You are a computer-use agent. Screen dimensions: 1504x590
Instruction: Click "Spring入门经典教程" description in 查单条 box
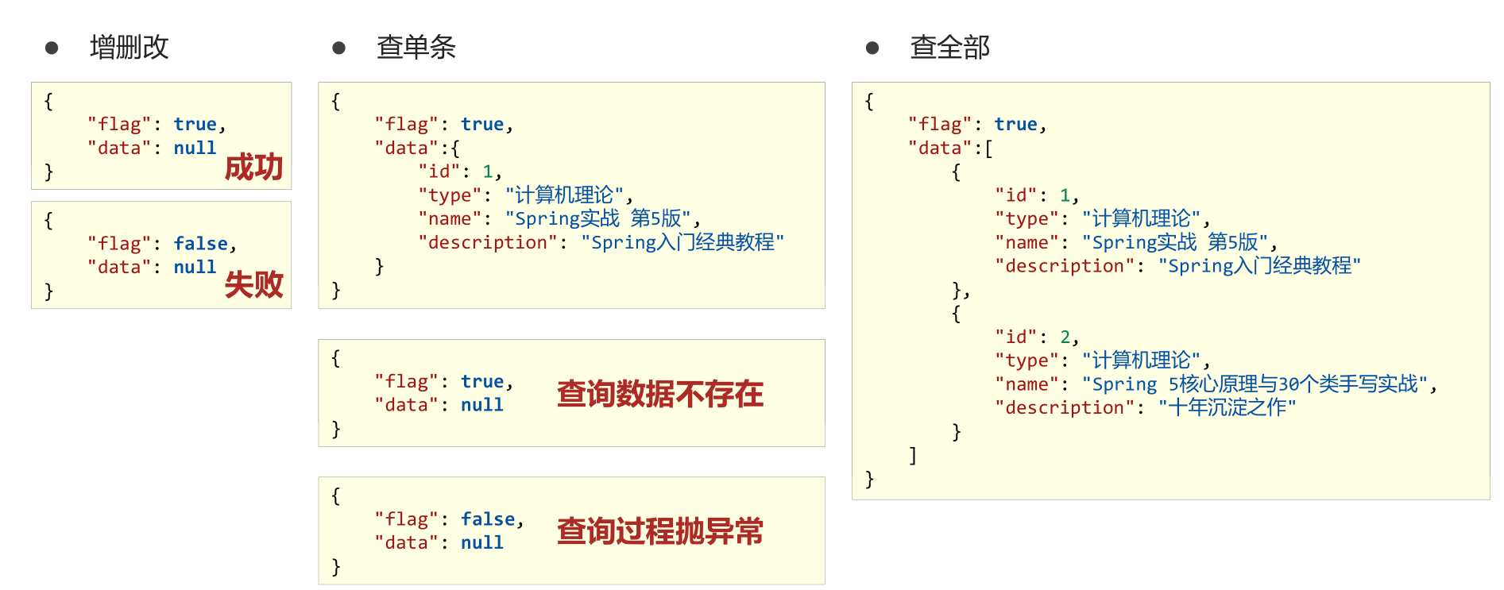tap(682, 242)
